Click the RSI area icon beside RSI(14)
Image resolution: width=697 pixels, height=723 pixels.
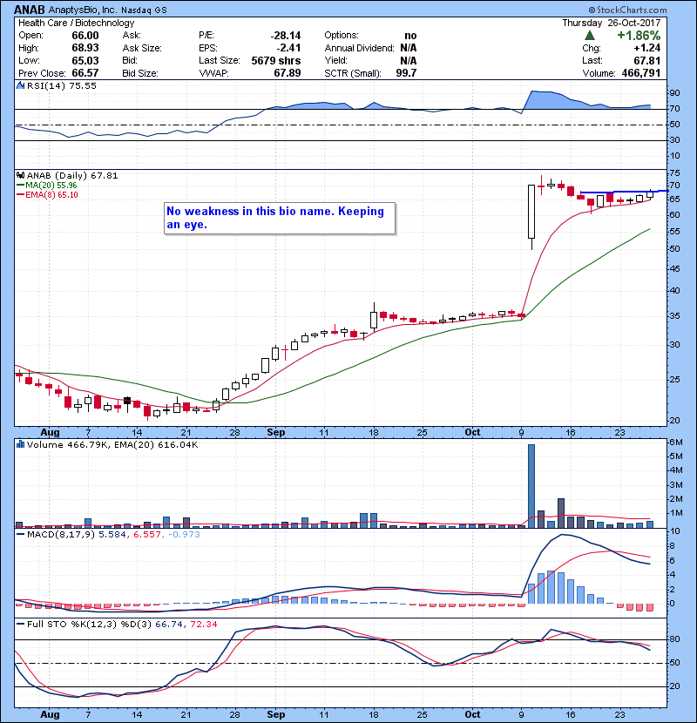click(20, 85)
